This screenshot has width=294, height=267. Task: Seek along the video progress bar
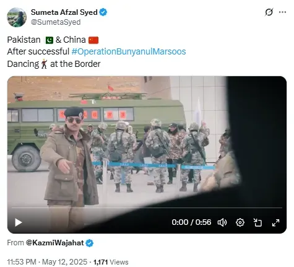point(147,208)
